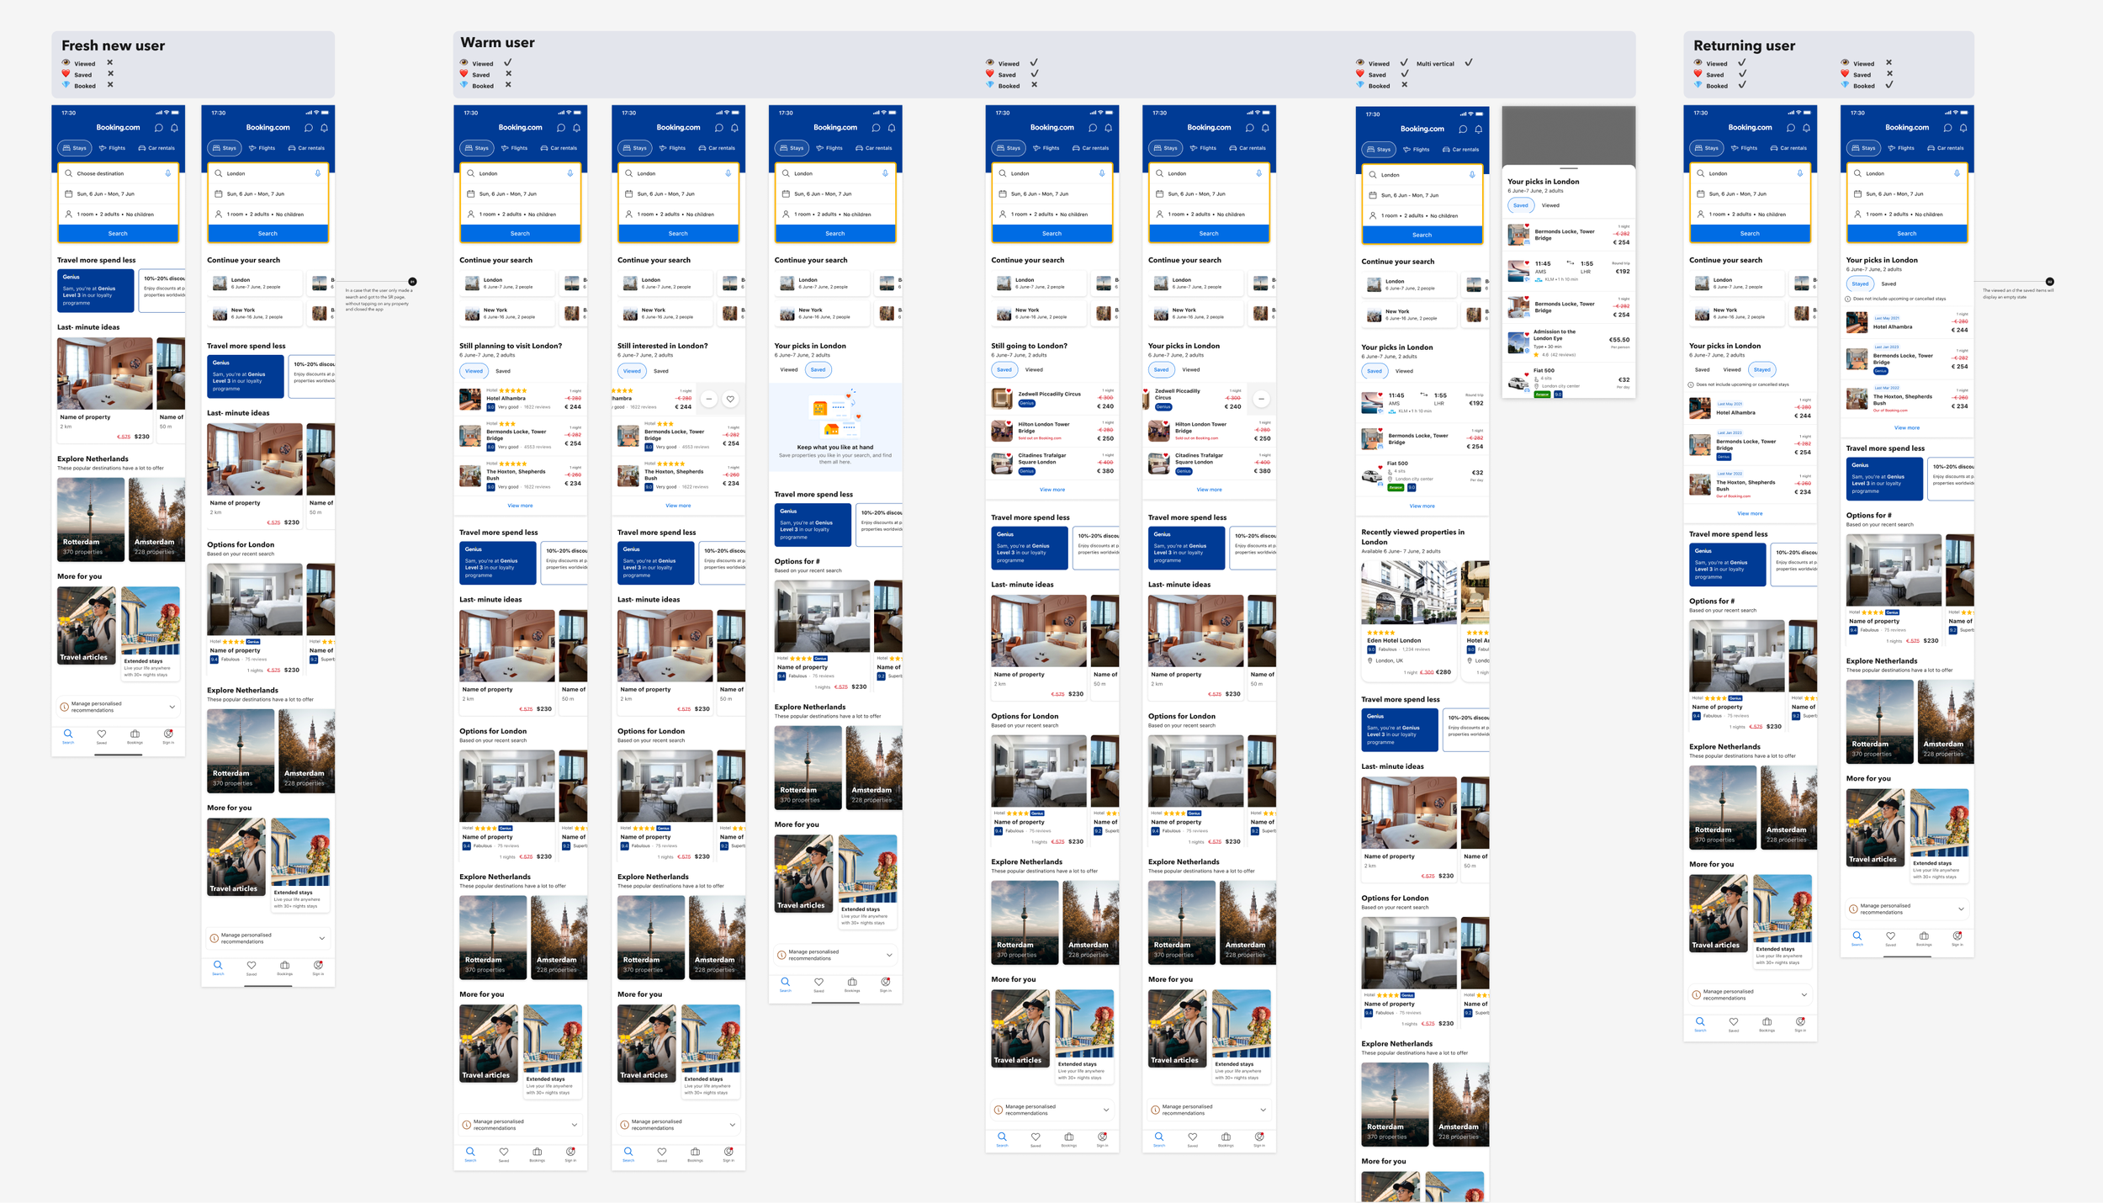The height and width of the screenshot is (1203, 2103).
Task: Grab drag handle atop 'Your picks in London' sheet
Action: [x=1568, y=168]
